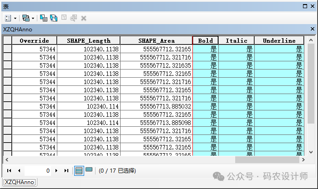Click the Select By Attributes icon

44,18
